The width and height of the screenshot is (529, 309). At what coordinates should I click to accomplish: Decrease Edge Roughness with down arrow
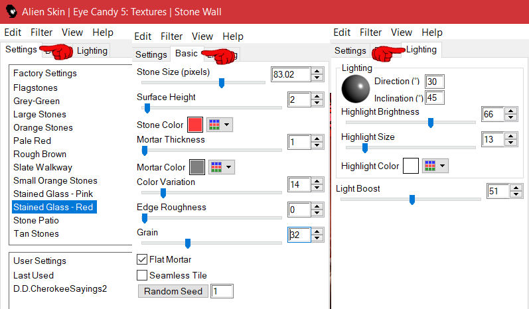[x=317, y=213]
